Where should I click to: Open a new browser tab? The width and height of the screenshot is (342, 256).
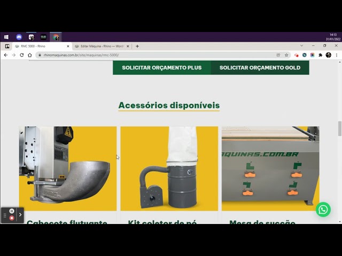click(137, 46)
